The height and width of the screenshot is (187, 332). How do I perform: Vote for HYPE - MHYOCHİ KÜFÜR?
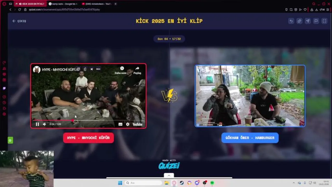[88, 138]
